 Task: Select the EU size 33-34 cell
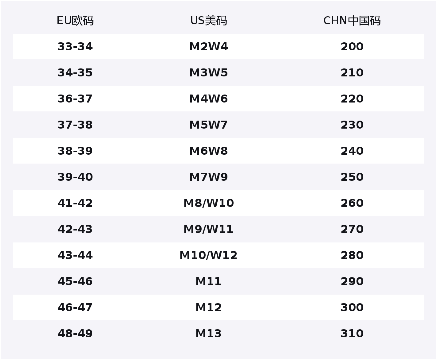click(75, 47)
